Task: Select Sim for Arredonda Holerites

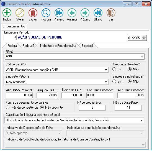Action: (114, 69)
